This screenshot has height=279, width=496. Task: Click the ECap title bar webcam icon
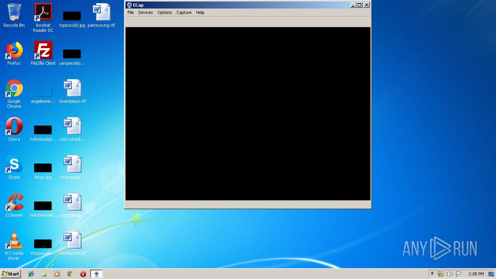(x=129, y=5)
